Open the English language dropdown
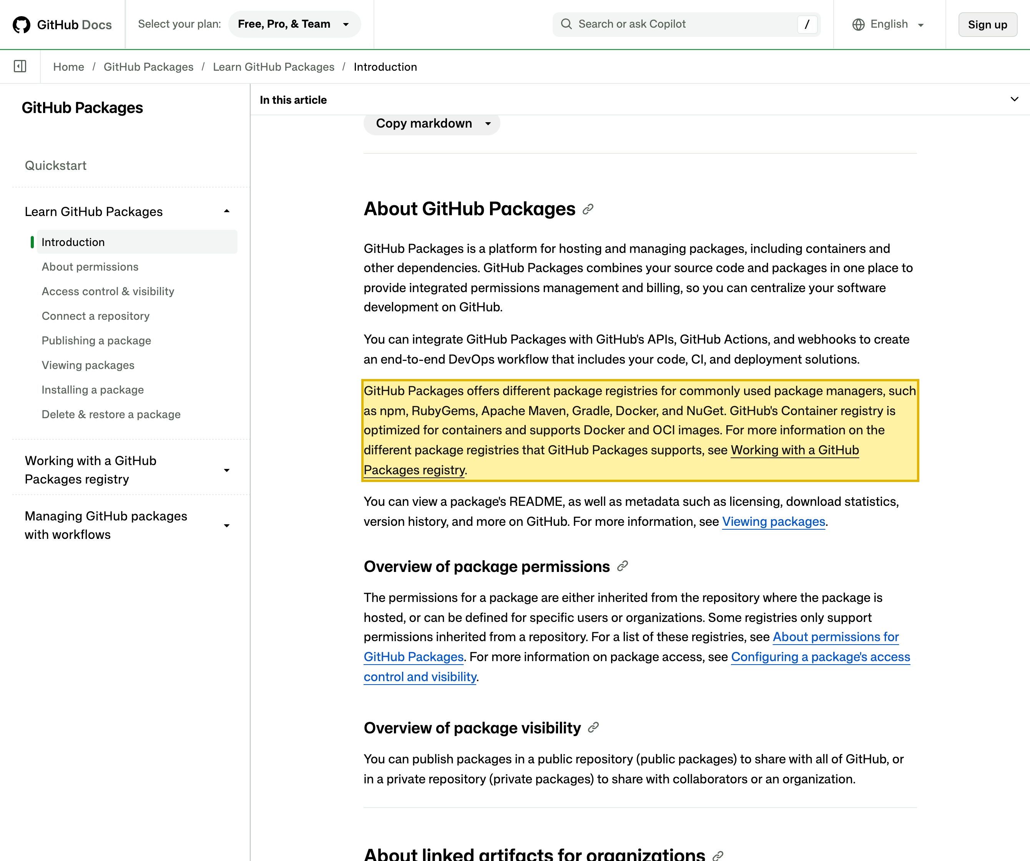Screen dimensions: 1030x861 tap(888, 25)
